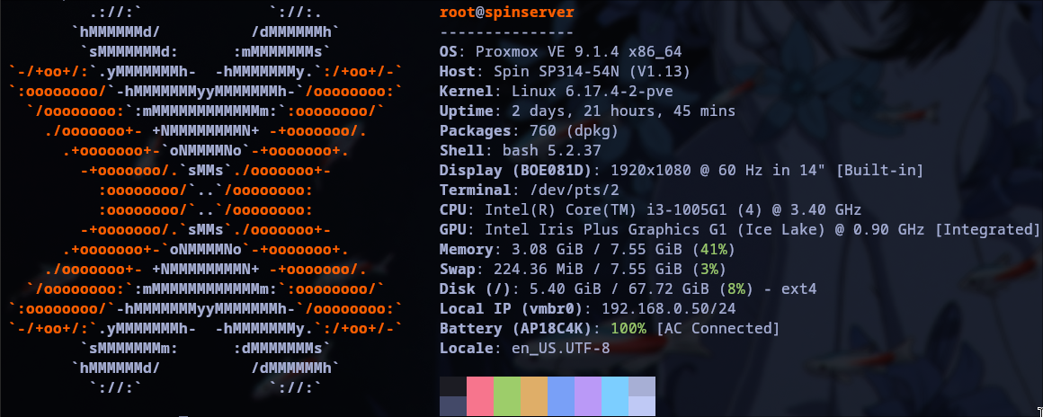
Task: Click the root@spinserver title text
Action: tap(507, 13)
